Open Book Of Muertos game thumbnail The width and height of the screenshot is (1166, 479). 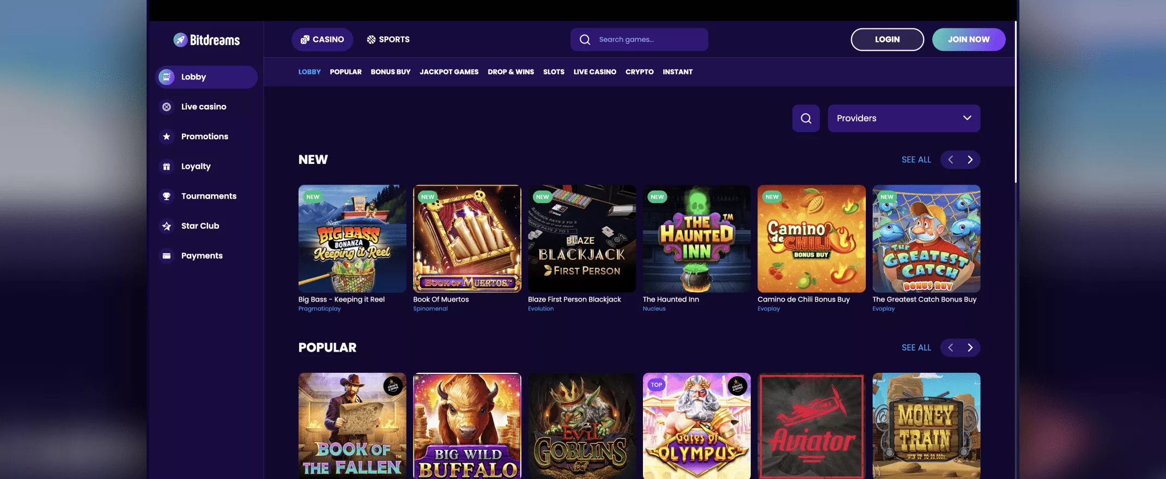pos(467,239)
